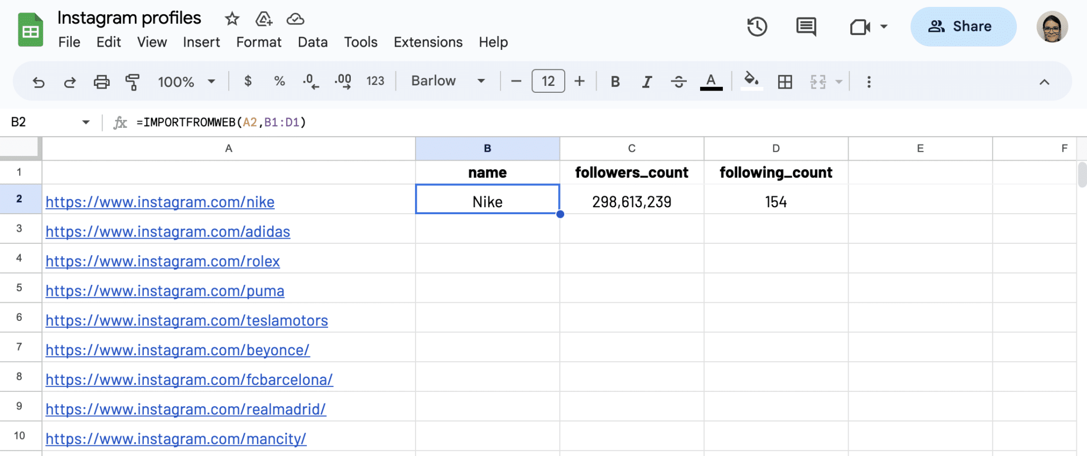
Task: Check the cloud save status icon
Action: pos(295,19)
